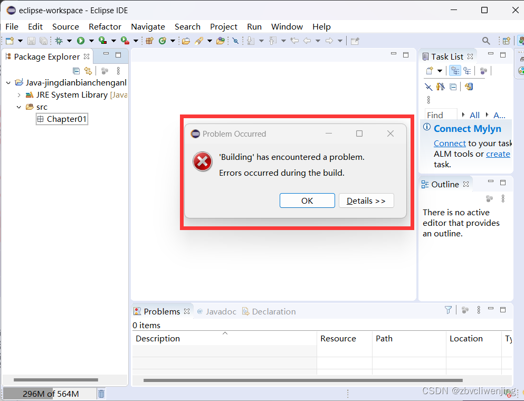Open a New Java Project with toolbar icon
The width and height of the screenshot is (524, 401).
pyautogui.click(x=150, y=41)
